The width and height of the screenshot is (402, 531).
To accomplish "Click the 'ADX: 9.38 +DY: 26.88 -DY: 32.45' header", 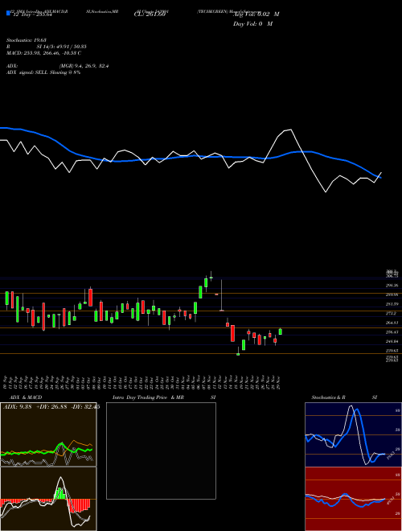I will tap(51, 407).
